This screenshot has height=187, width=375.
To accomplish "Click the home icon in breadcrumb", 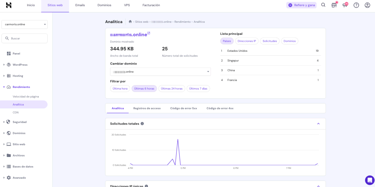I will (x=130, y=22).
